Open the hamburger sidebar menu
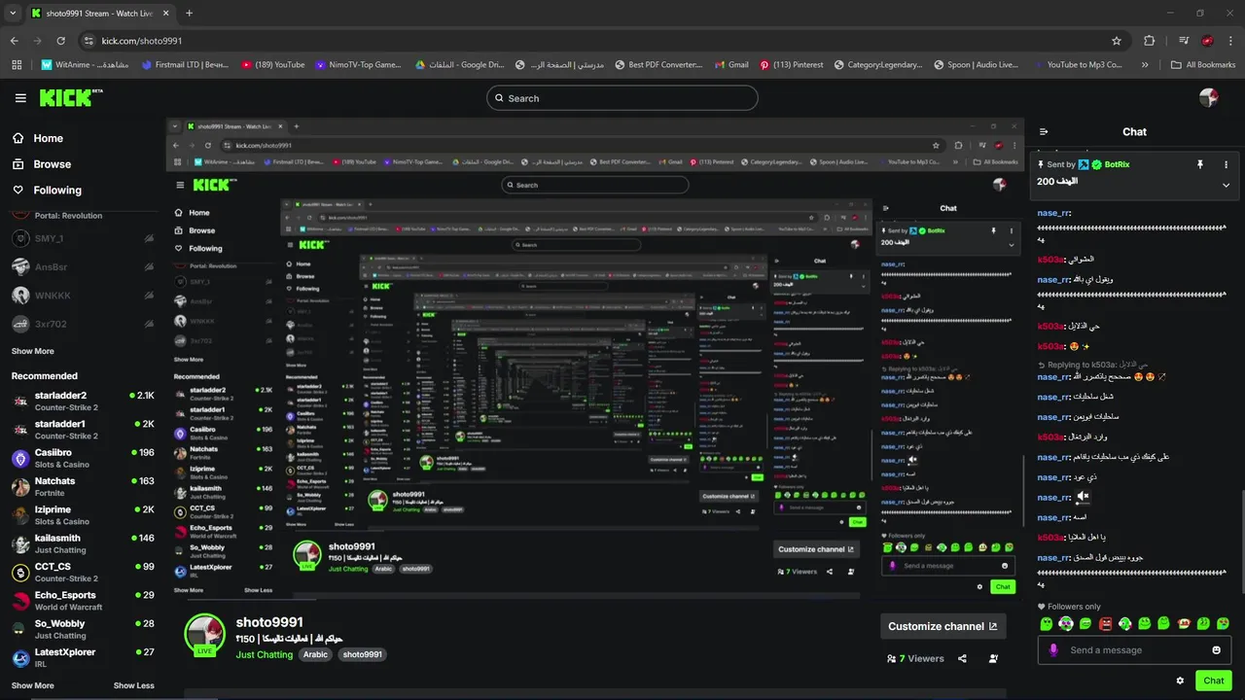The image size is (1245, 700). (20, 98)
